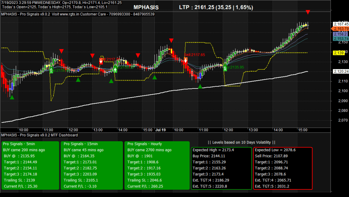Click the 2,110 price axis label

coord(343,81)
